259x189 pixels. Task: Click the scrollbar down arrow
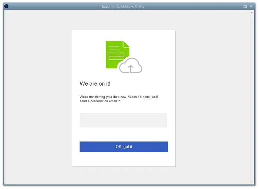[x=252, y=182]
